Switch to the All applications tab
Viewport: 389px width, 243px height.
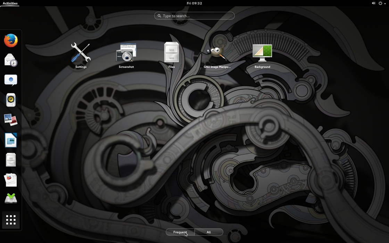tap(209, 232)
